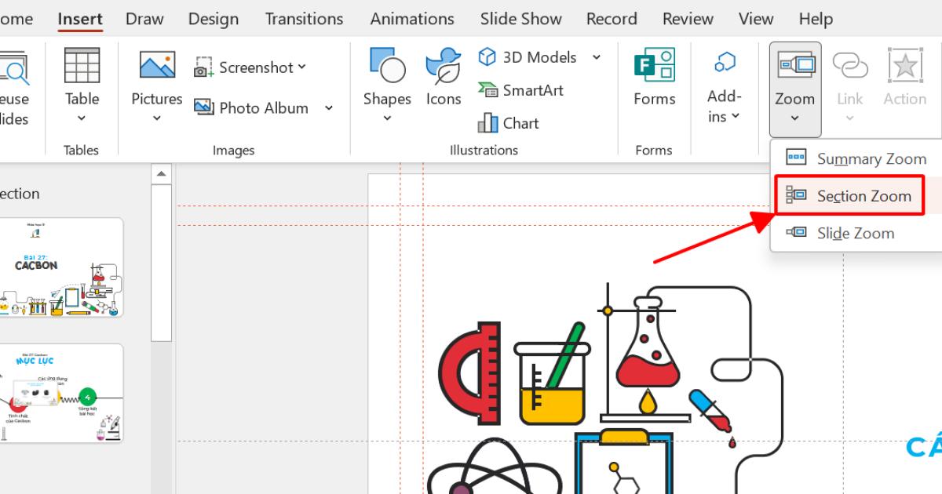Viewport: 942px width, 494px height.
Task: Expand the Shapes dropdown chevron
Action: point(387,119)
